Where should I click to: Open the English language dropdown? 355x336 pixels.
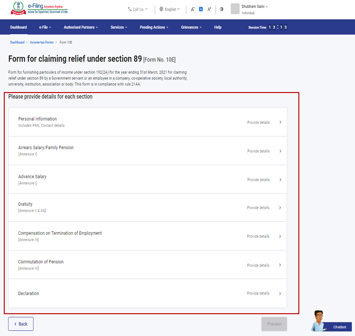click(x=171, y=9)
